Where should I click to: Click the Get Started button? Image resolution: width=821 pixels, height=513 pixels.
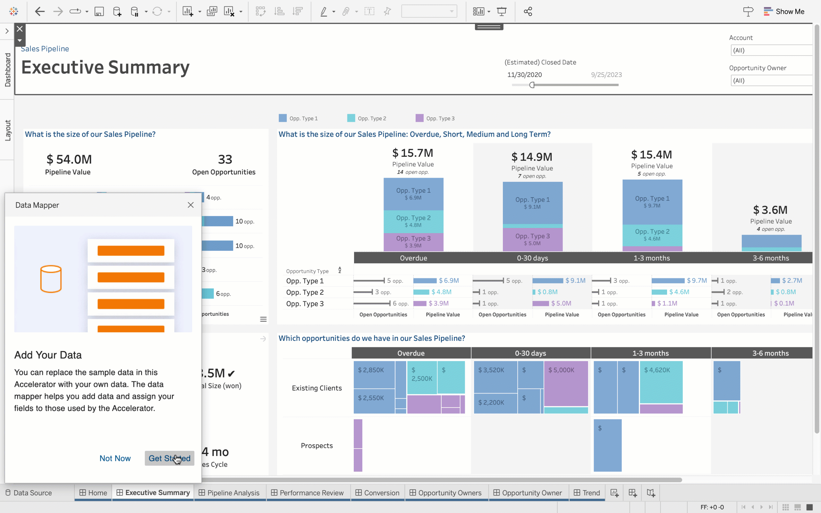(x=169, y=458)
